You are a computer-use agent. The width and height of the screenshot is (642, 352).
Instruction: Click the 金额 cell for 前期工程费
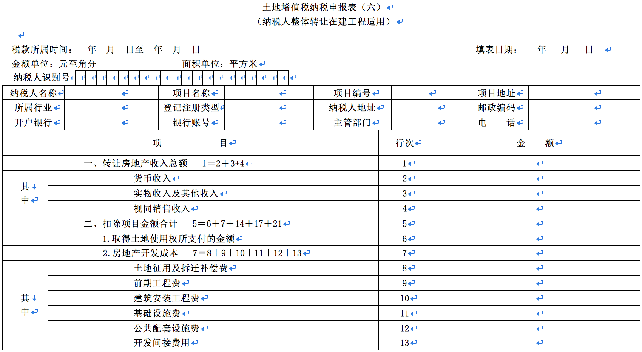point(536,283)
